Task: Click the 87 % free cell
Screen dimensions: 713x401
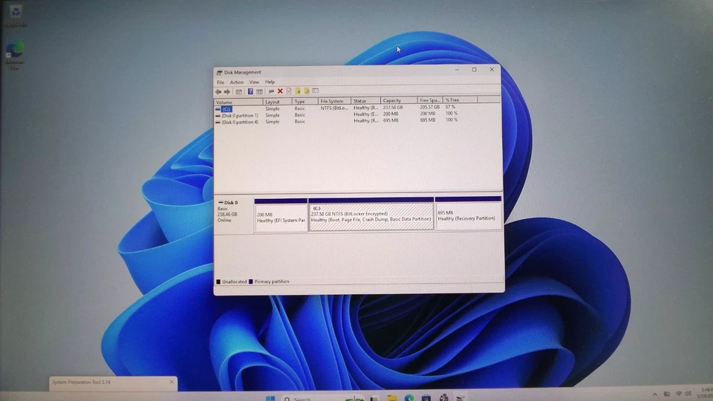Action: 450,107
